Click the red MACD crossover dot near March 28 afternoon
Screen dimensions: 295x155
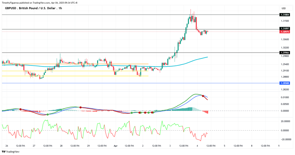pos(80,108)
